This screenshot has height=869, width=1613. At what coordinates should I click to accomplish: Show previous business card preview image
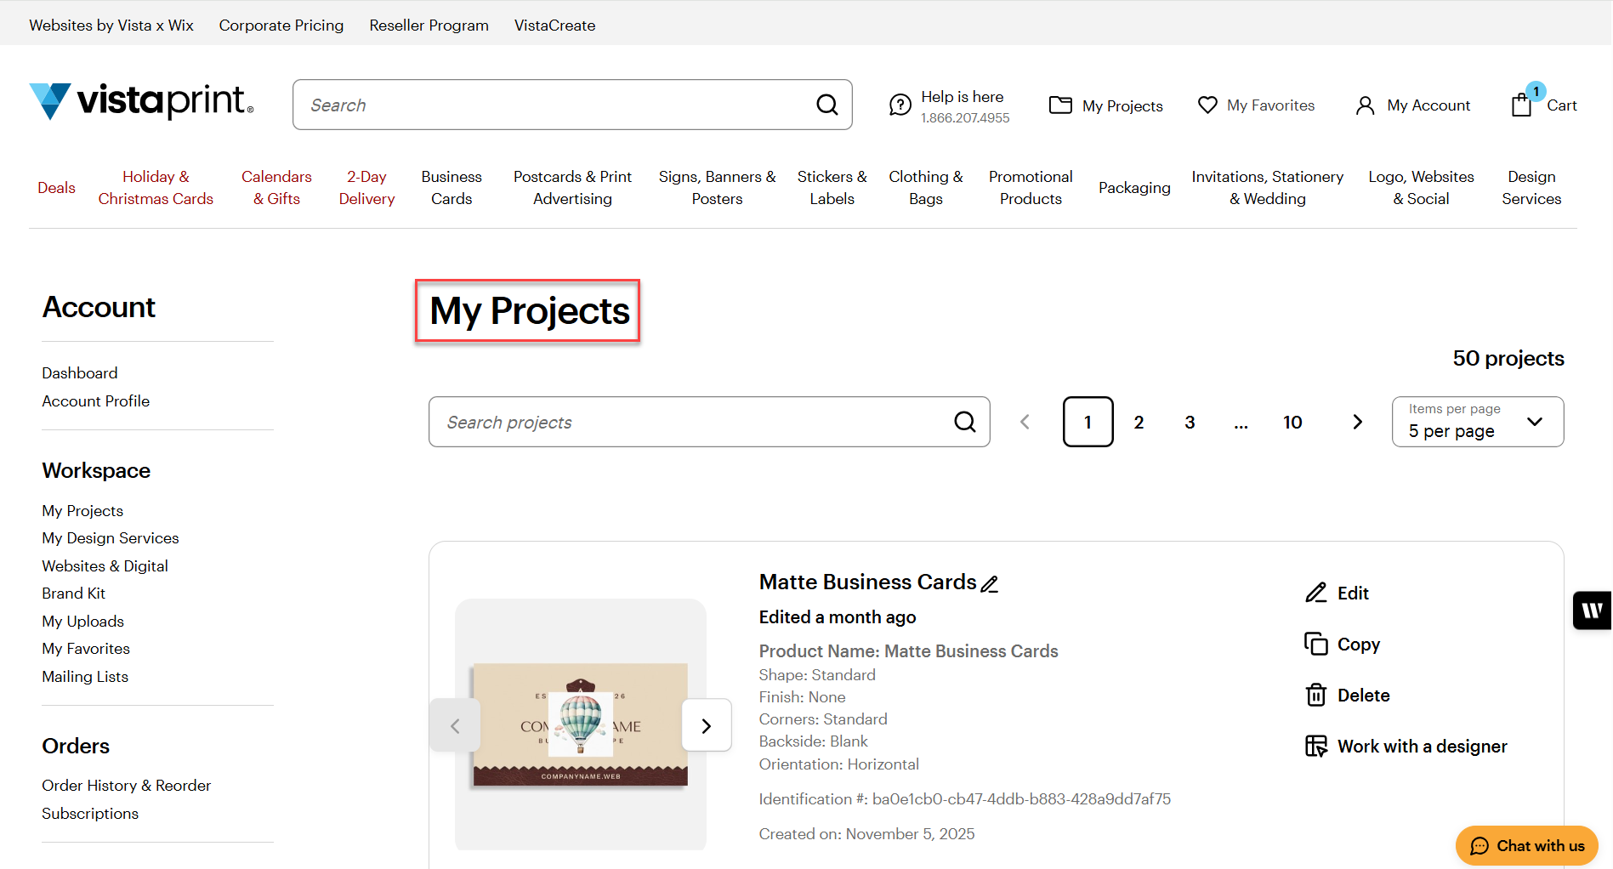pyautogui.click(x=455, y=725)
